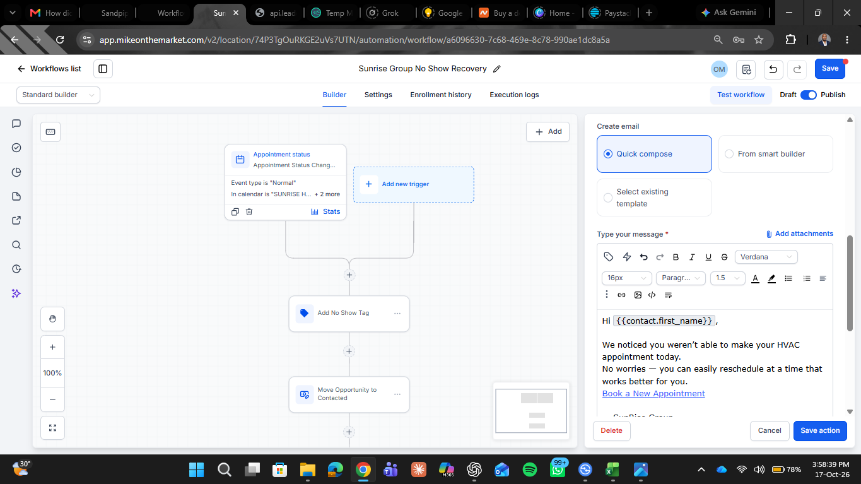
Task: Open the AI sparkle icon in left sidebar
Action: point(17,293)
